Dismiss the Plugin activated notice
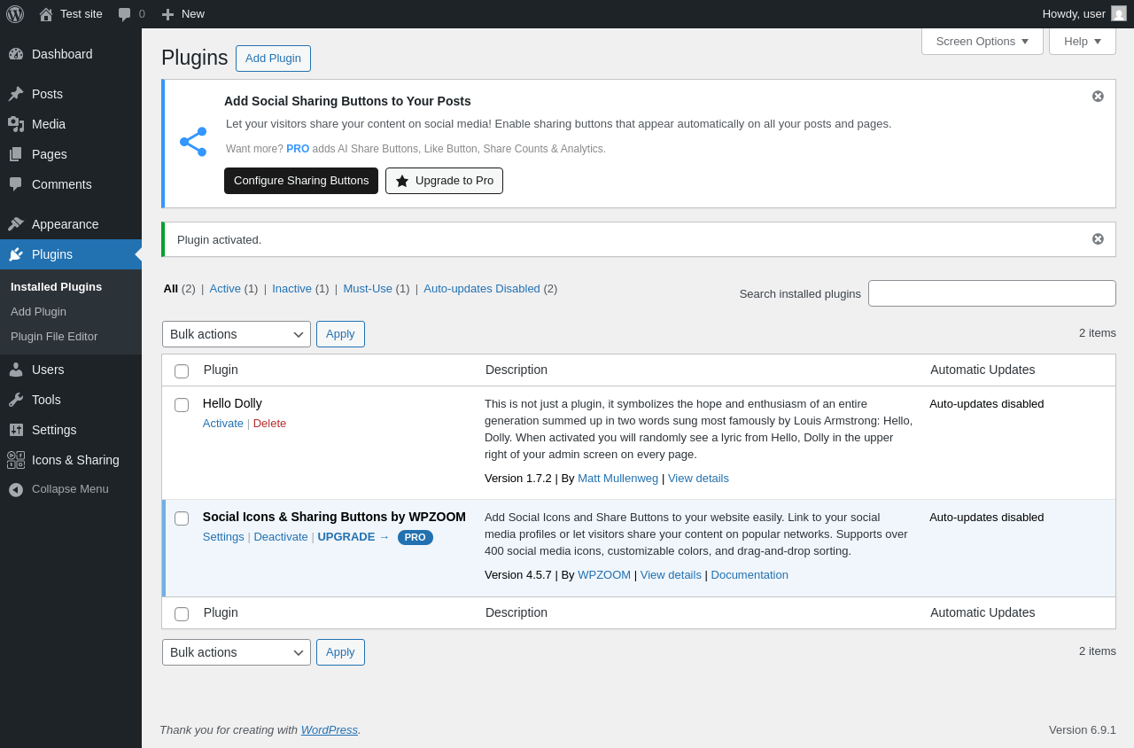This screenshot has height=748, width=1134. 1098,239
